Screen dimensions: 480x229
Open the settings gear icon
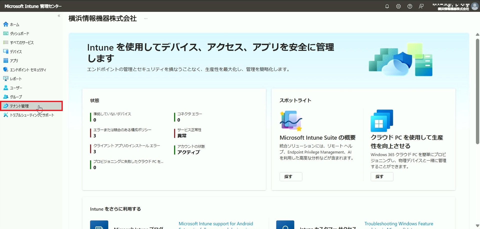click(398, 6)
